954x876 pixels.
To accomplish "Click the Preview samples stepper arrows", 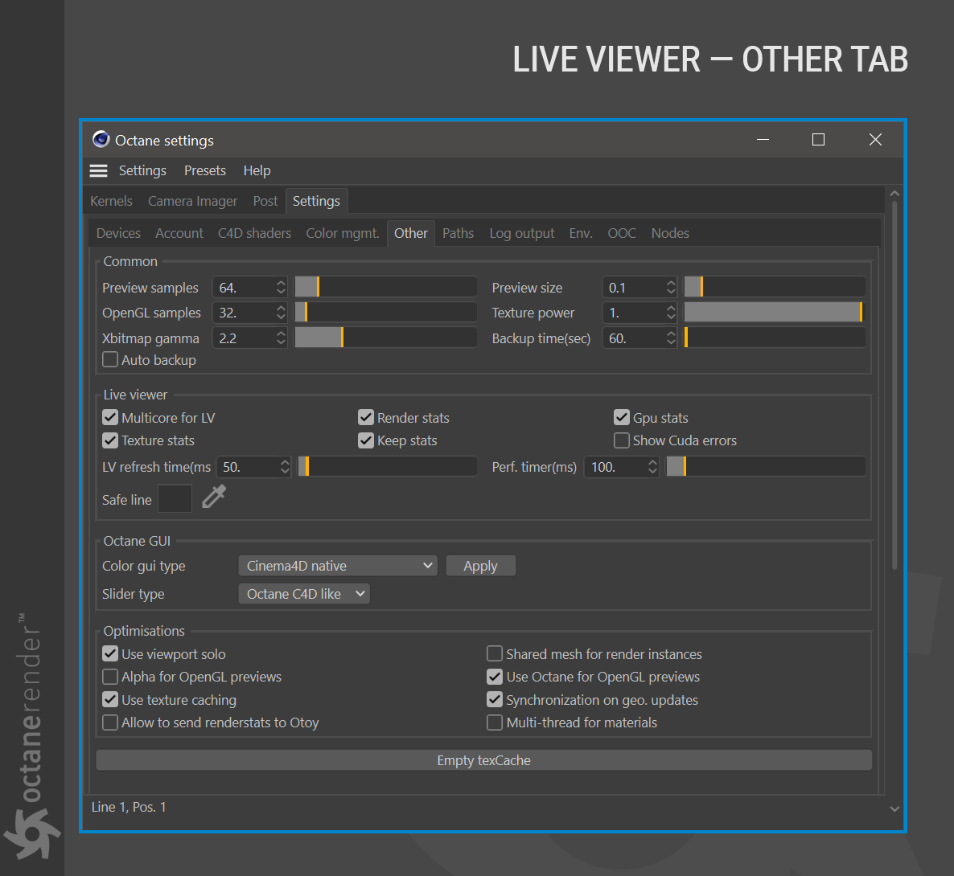I will pyautogui.click(x=281, y=287).
